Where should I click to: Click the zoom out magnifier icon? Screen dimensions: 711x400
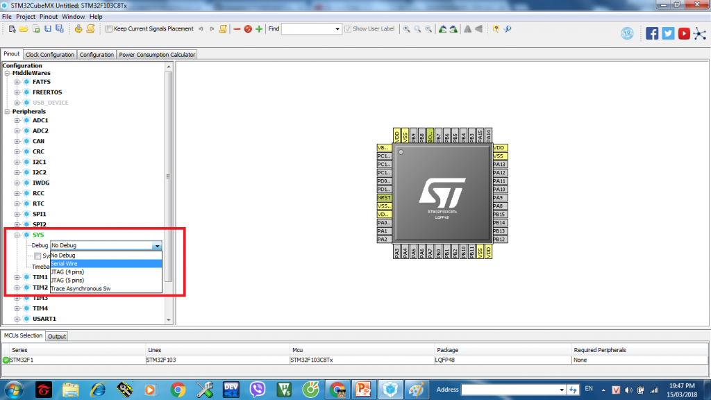427,28
